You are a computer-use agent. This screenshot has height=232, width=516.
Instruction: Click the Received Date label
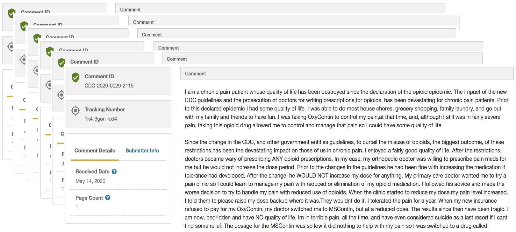92,172
